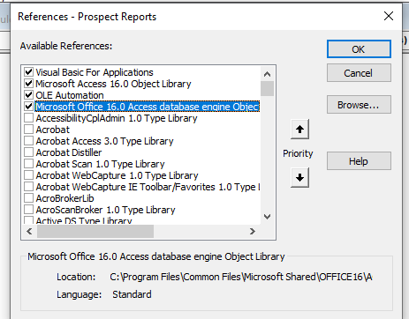The width and height of the screenshot is (409, 319).
Task: Click the vertical scrollbar thumb
Action: [x=267, y=88]
